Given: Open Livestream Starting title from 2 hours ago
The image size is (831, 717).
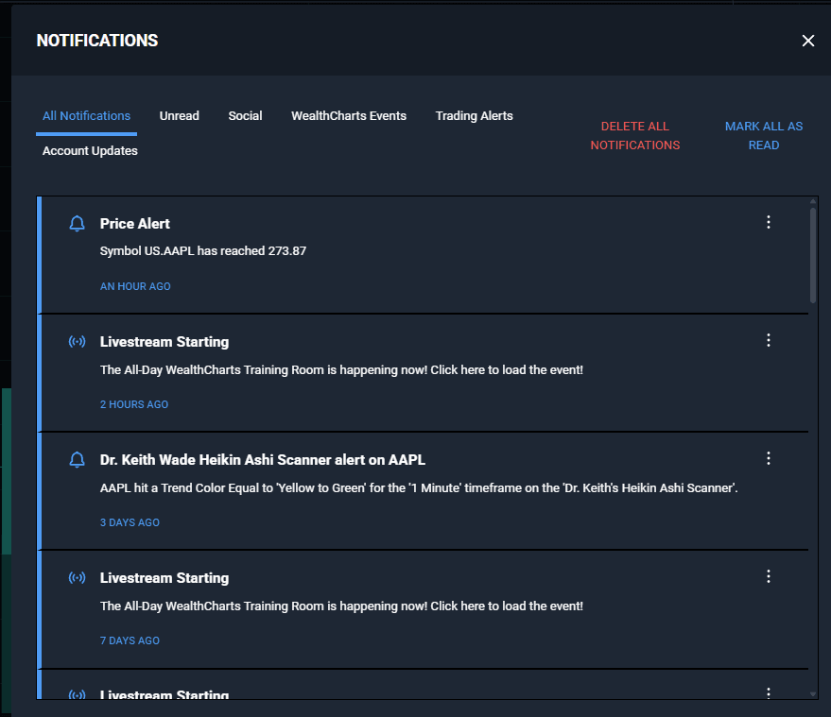Looking at the screenshot, I should pos(164,342).
